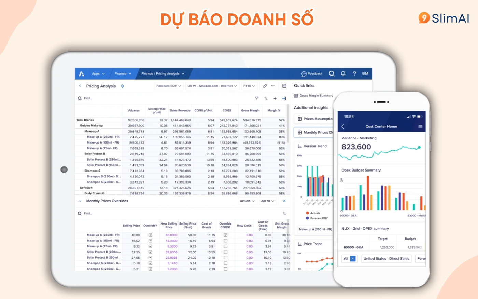
Task: Open the GM user profile
Action: [365, 73]
